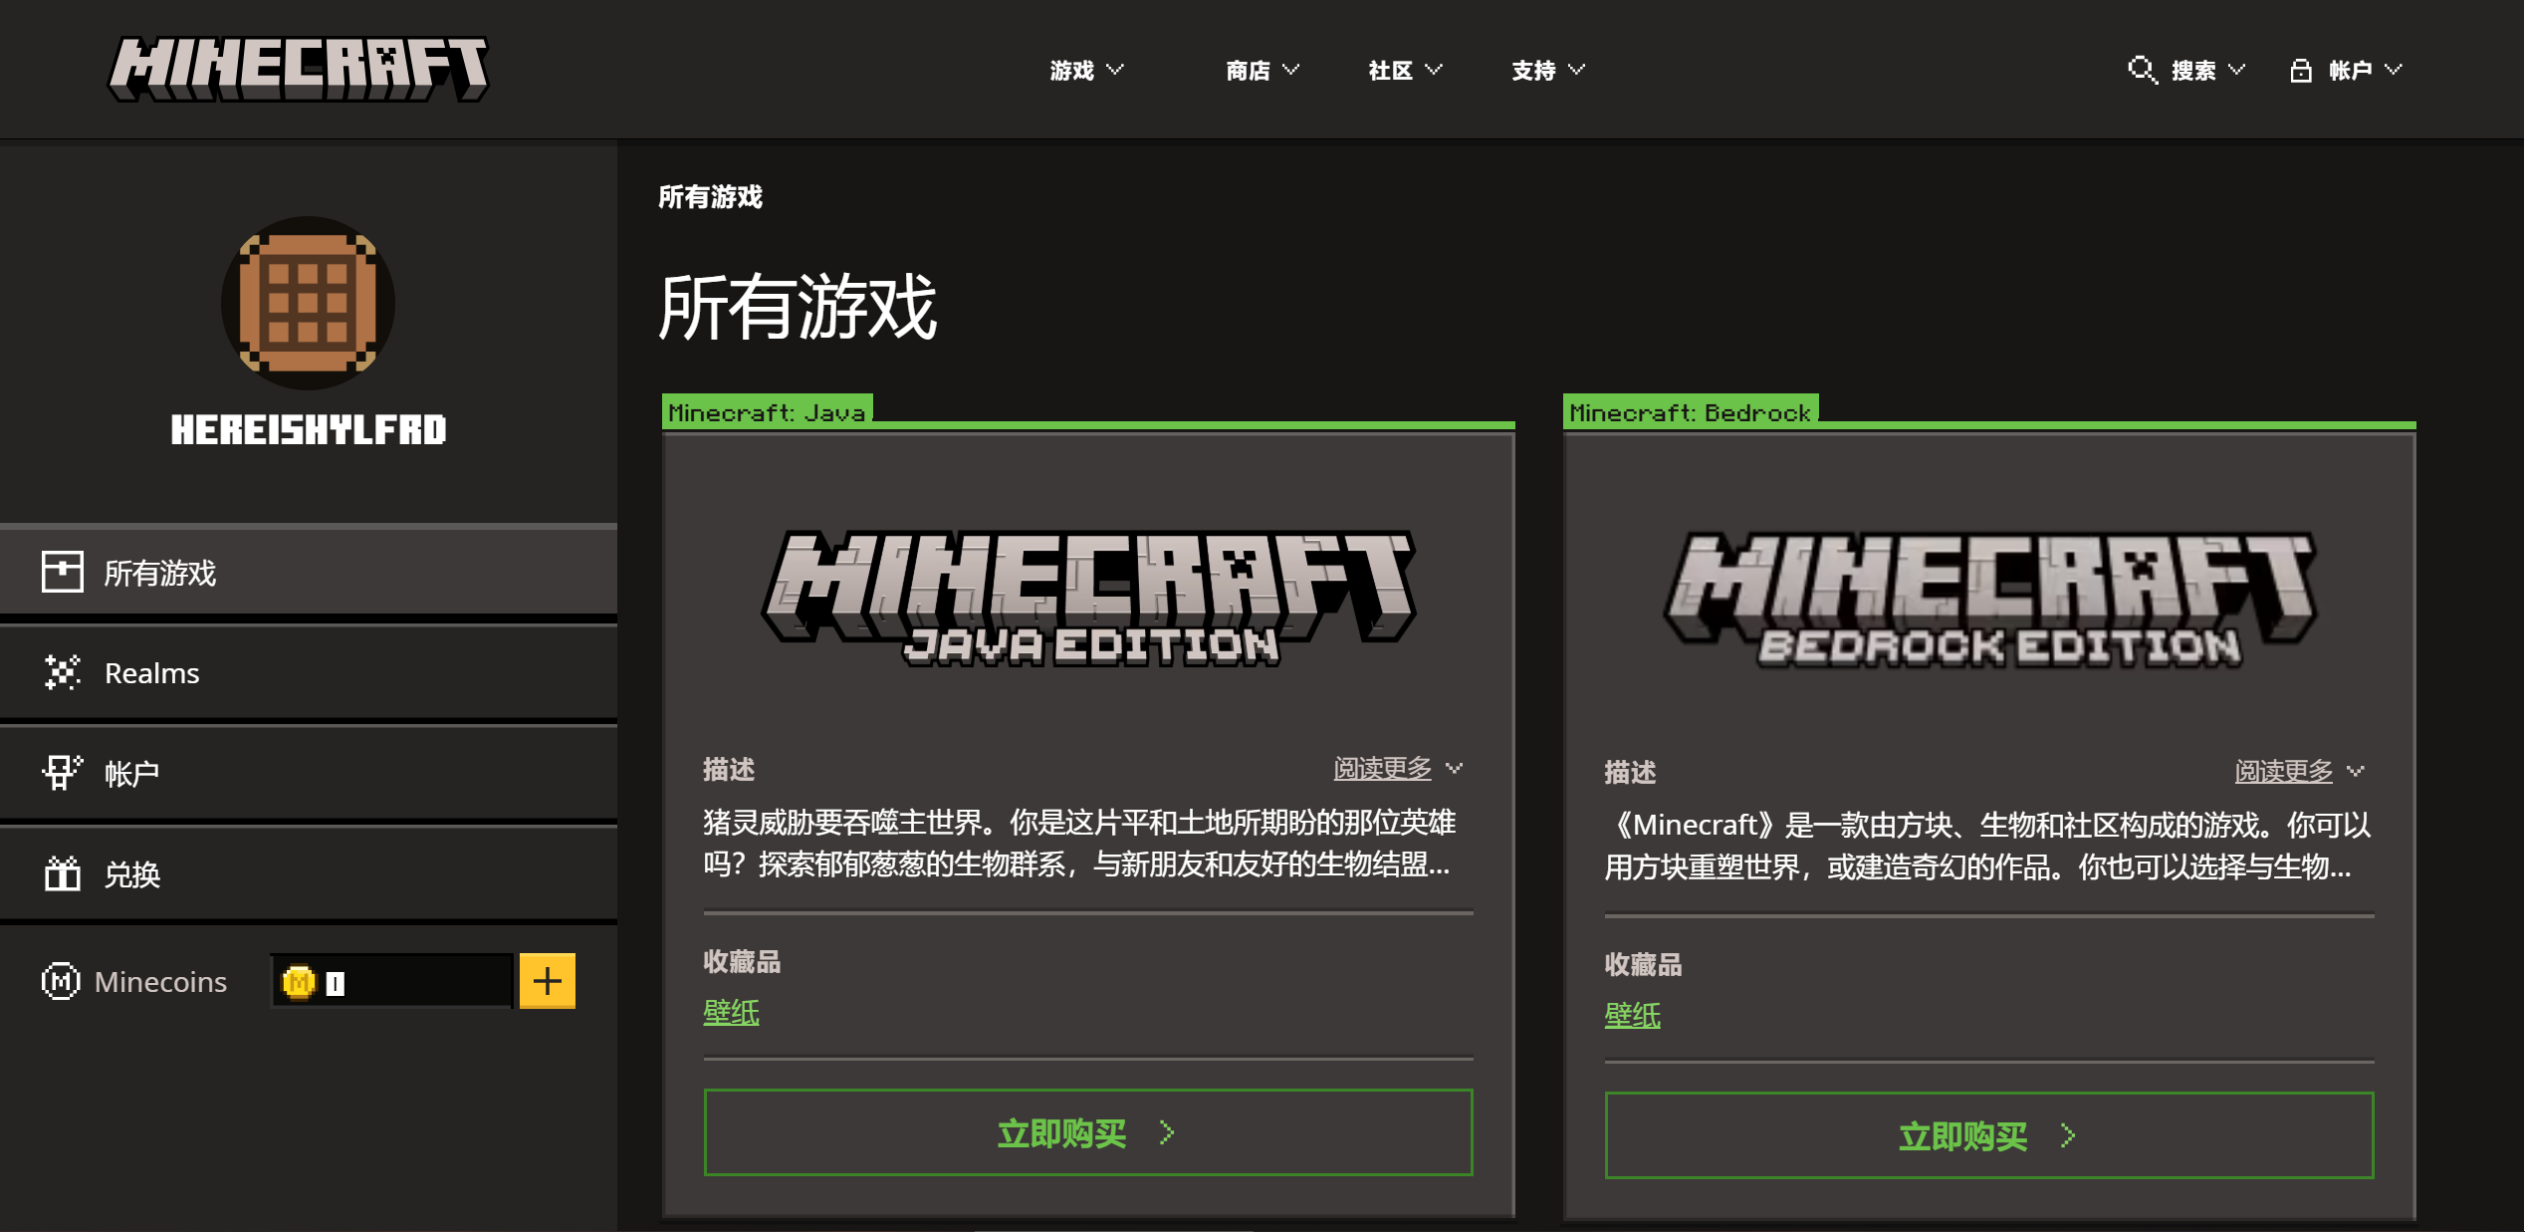Expand the 搜索 dropdown
The image size is (2525, 1232).
[2208, 70]
